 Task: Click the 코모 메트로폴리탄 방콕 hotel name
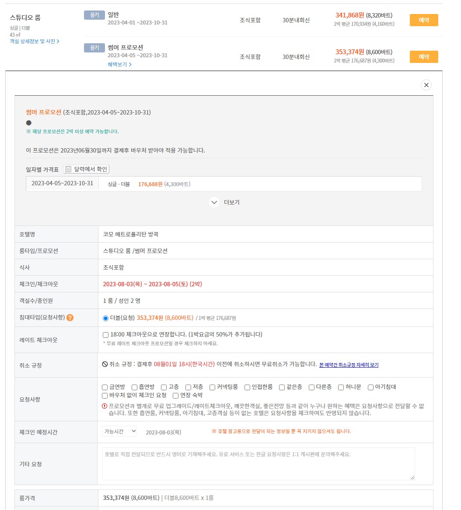[x=131, y=234]
